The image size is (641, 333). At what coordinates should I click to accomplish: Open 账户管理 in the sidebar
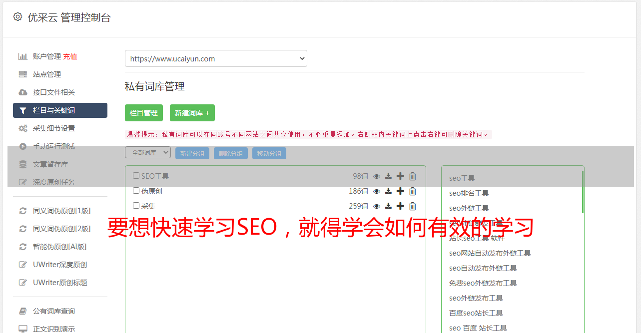point(47,56)
